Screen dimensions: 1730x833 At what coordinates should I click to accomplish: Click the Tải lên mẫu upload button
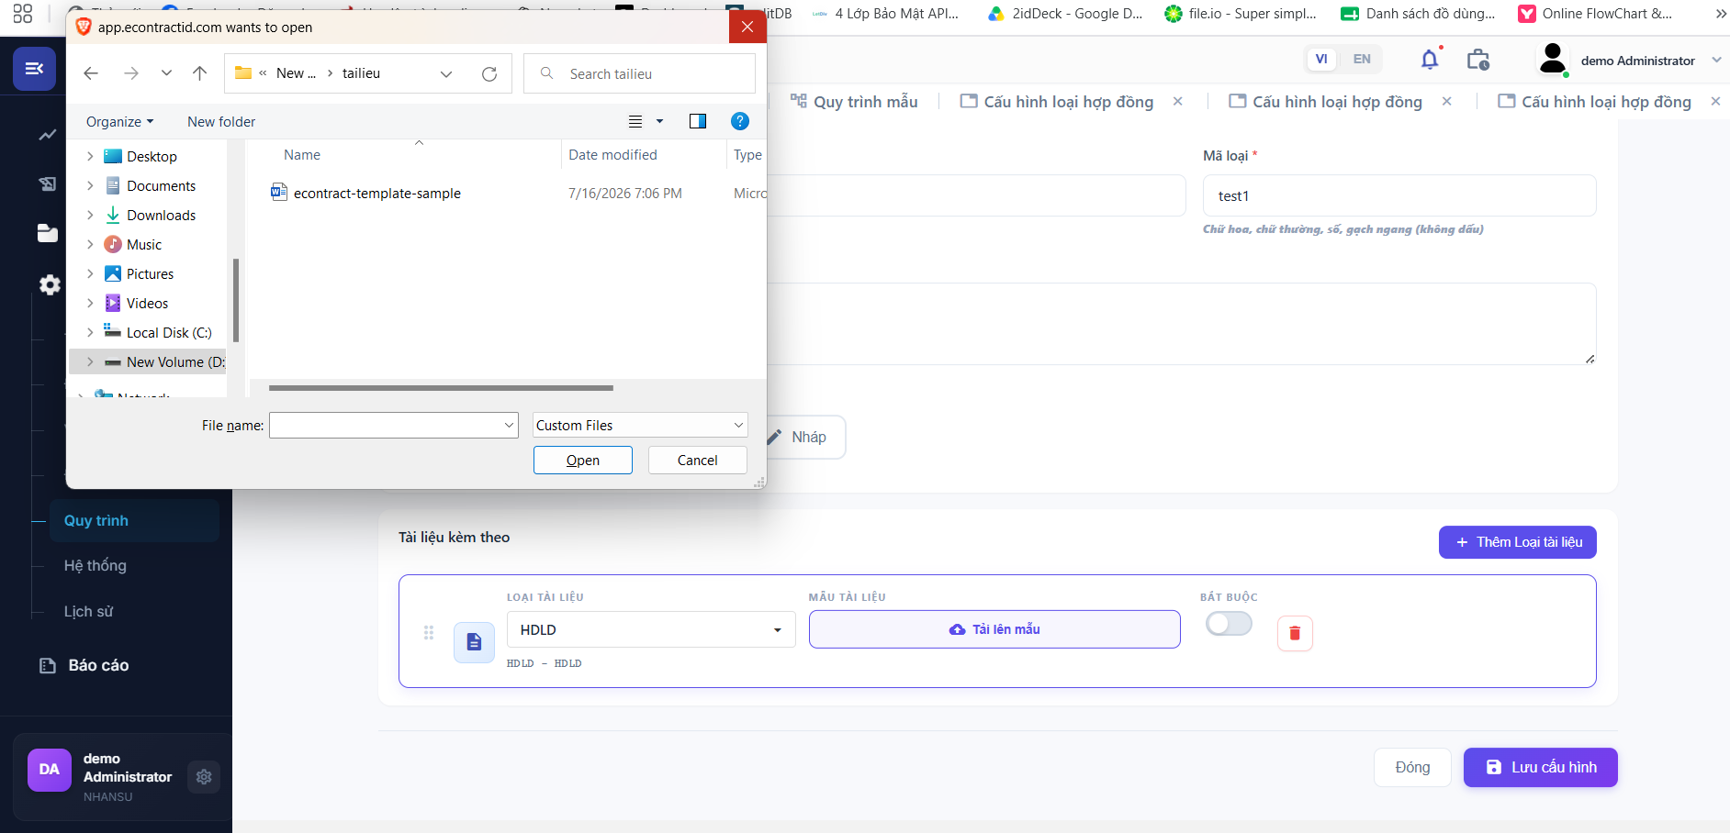pyautogui.click(x=994, y=629)
